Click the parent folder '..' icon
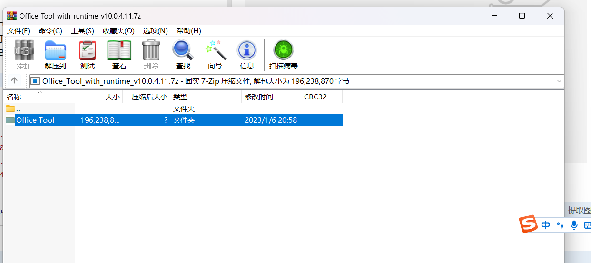This screenshot has width=591, height=263. coord(10,108)
